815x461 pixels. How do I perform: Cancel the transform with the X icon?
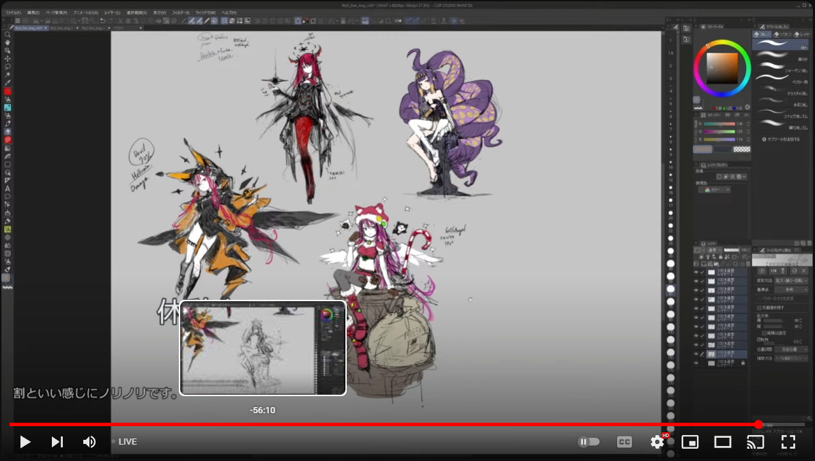pos(803,270)
